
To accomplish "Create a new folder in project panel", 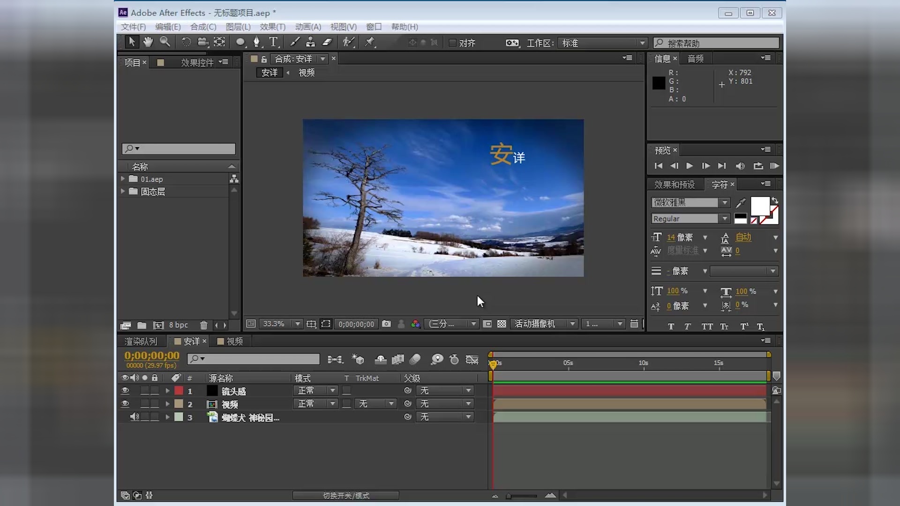I will point(142,325).
